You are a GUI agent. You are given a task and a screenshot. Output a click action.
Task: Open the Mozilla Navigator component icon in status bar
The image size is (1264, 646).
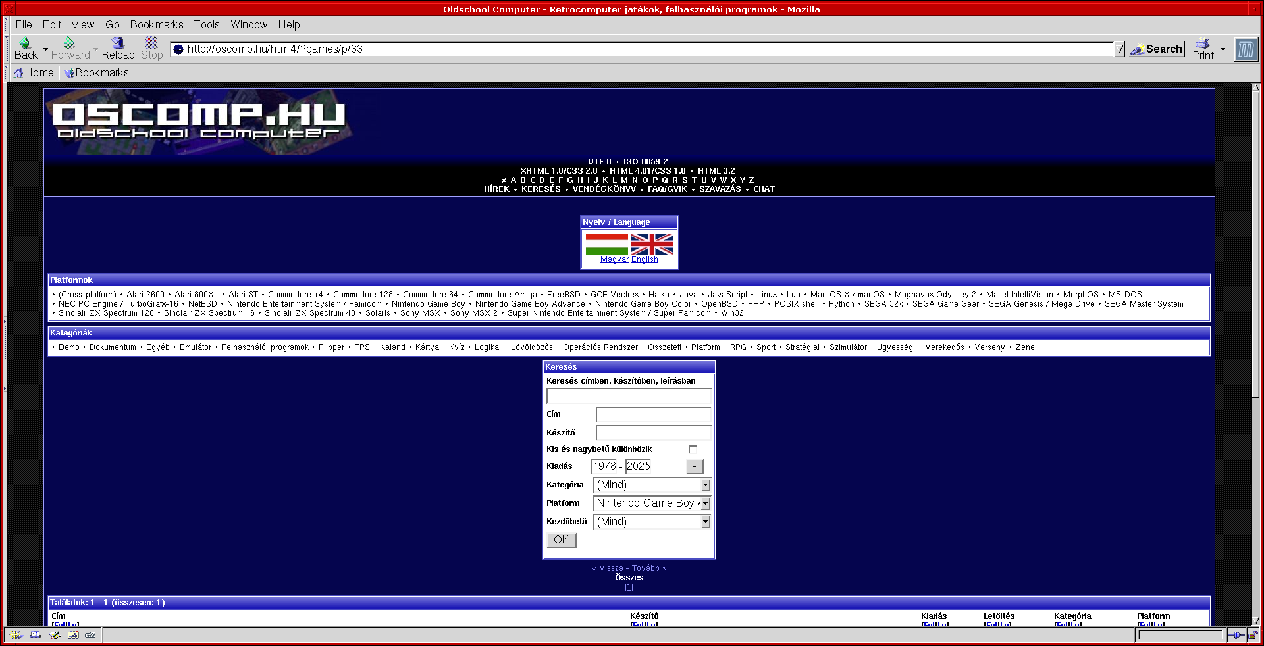click(16, 635)
